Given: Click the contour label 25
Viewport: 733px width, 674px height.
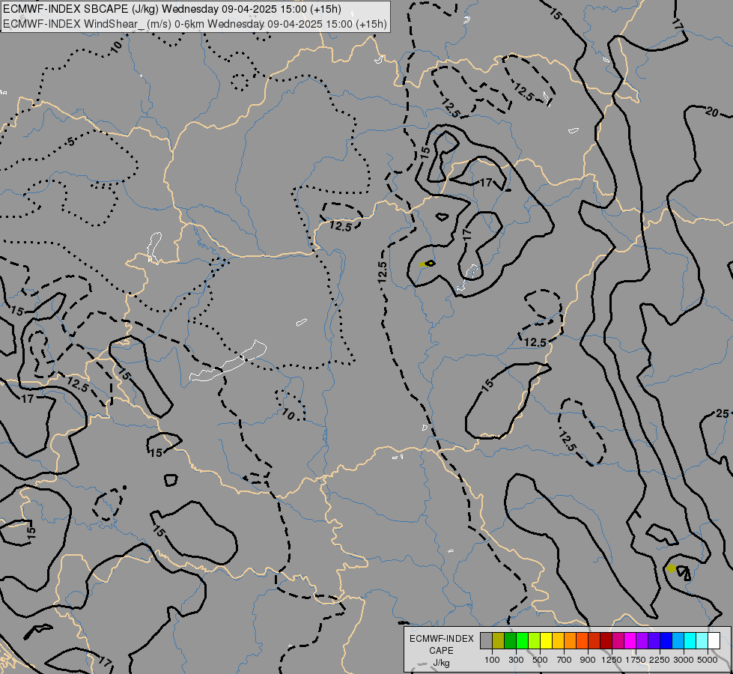Looking at the screenshot, I should pos(723,413).
